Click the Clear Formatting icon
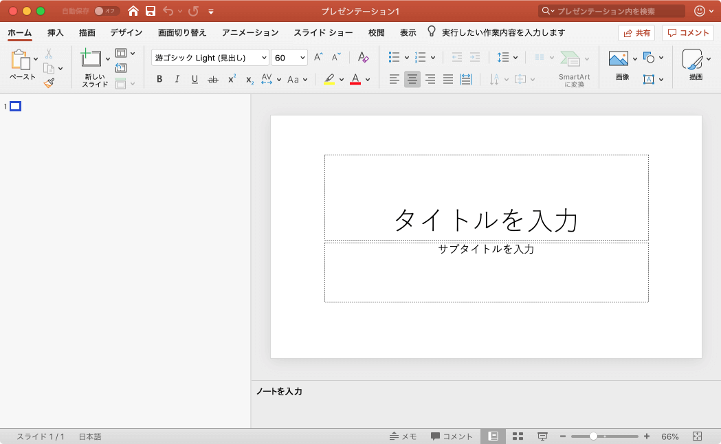Viewport: 721px width, 444px height. (364, 58)
